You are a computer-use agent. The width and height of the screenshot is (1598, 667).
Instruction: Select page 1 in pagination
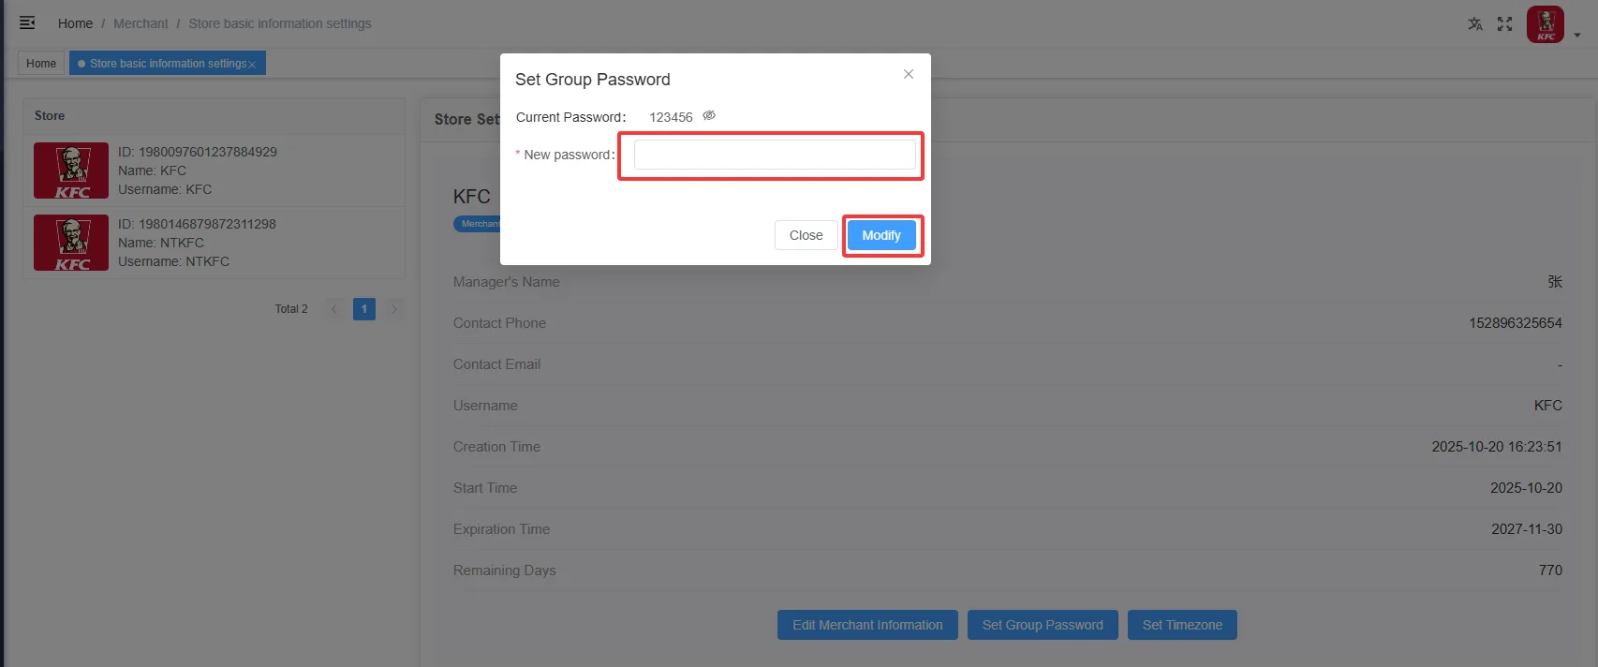click(x=364, y=309)
